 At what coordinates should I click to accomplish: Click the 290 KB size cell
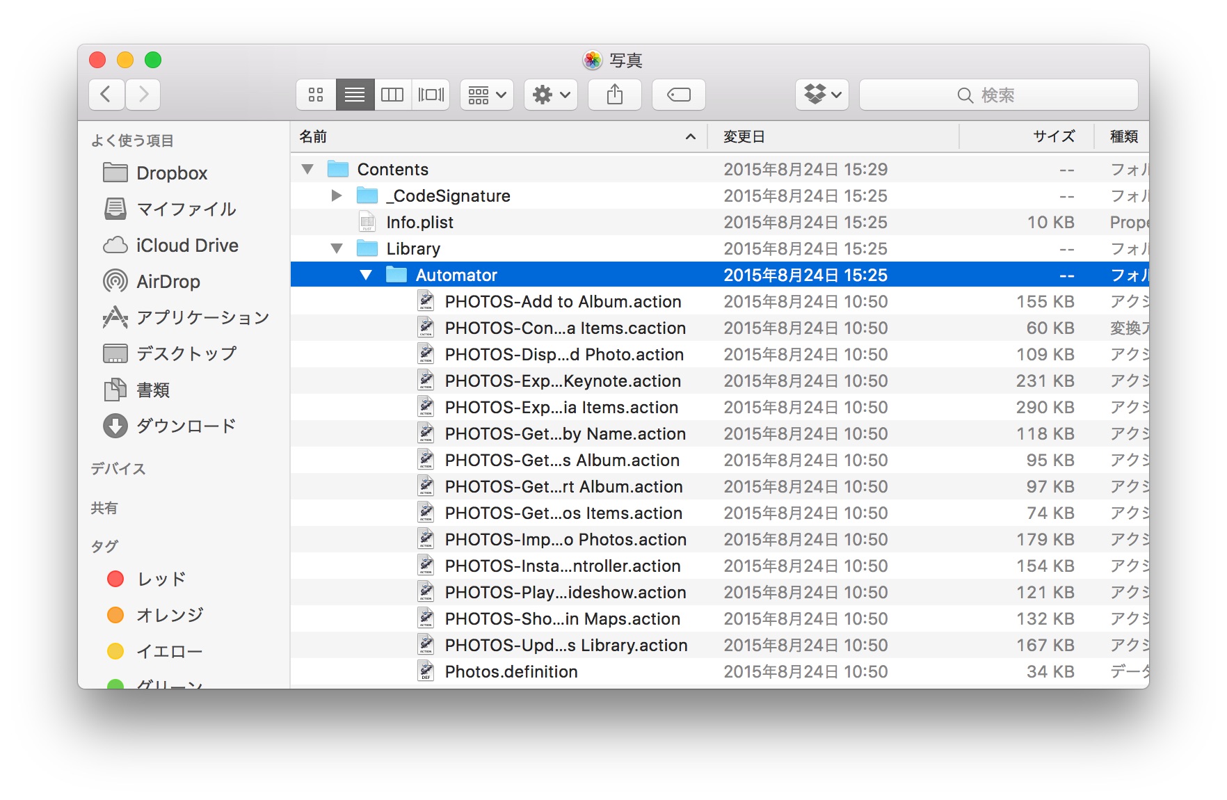[x=1045, y=407]
